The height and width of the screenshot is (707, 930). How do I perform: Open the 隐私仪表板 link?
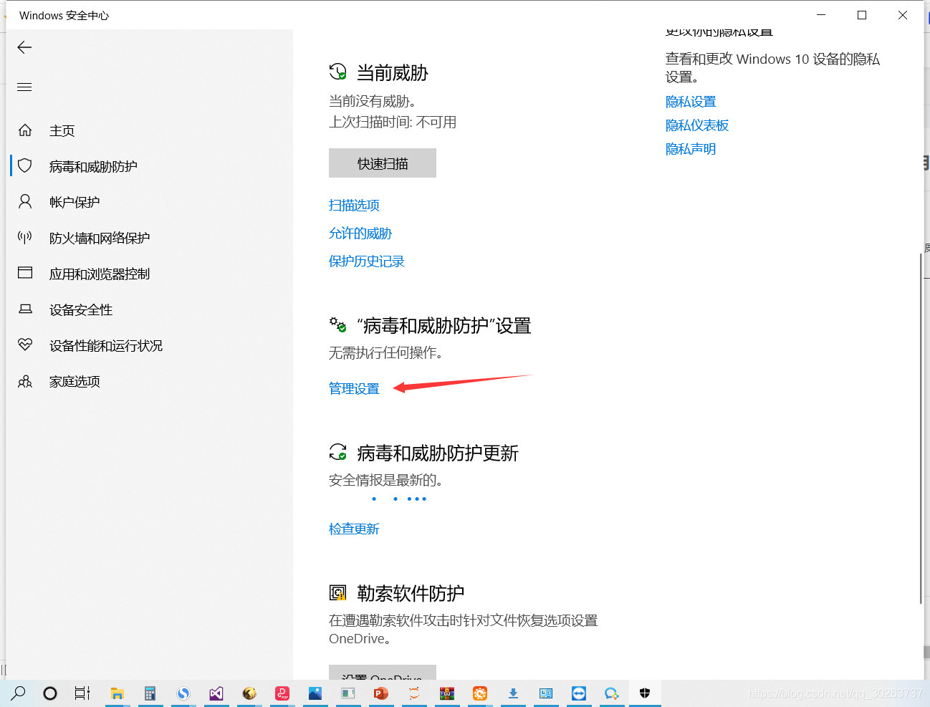click(697, 126)
